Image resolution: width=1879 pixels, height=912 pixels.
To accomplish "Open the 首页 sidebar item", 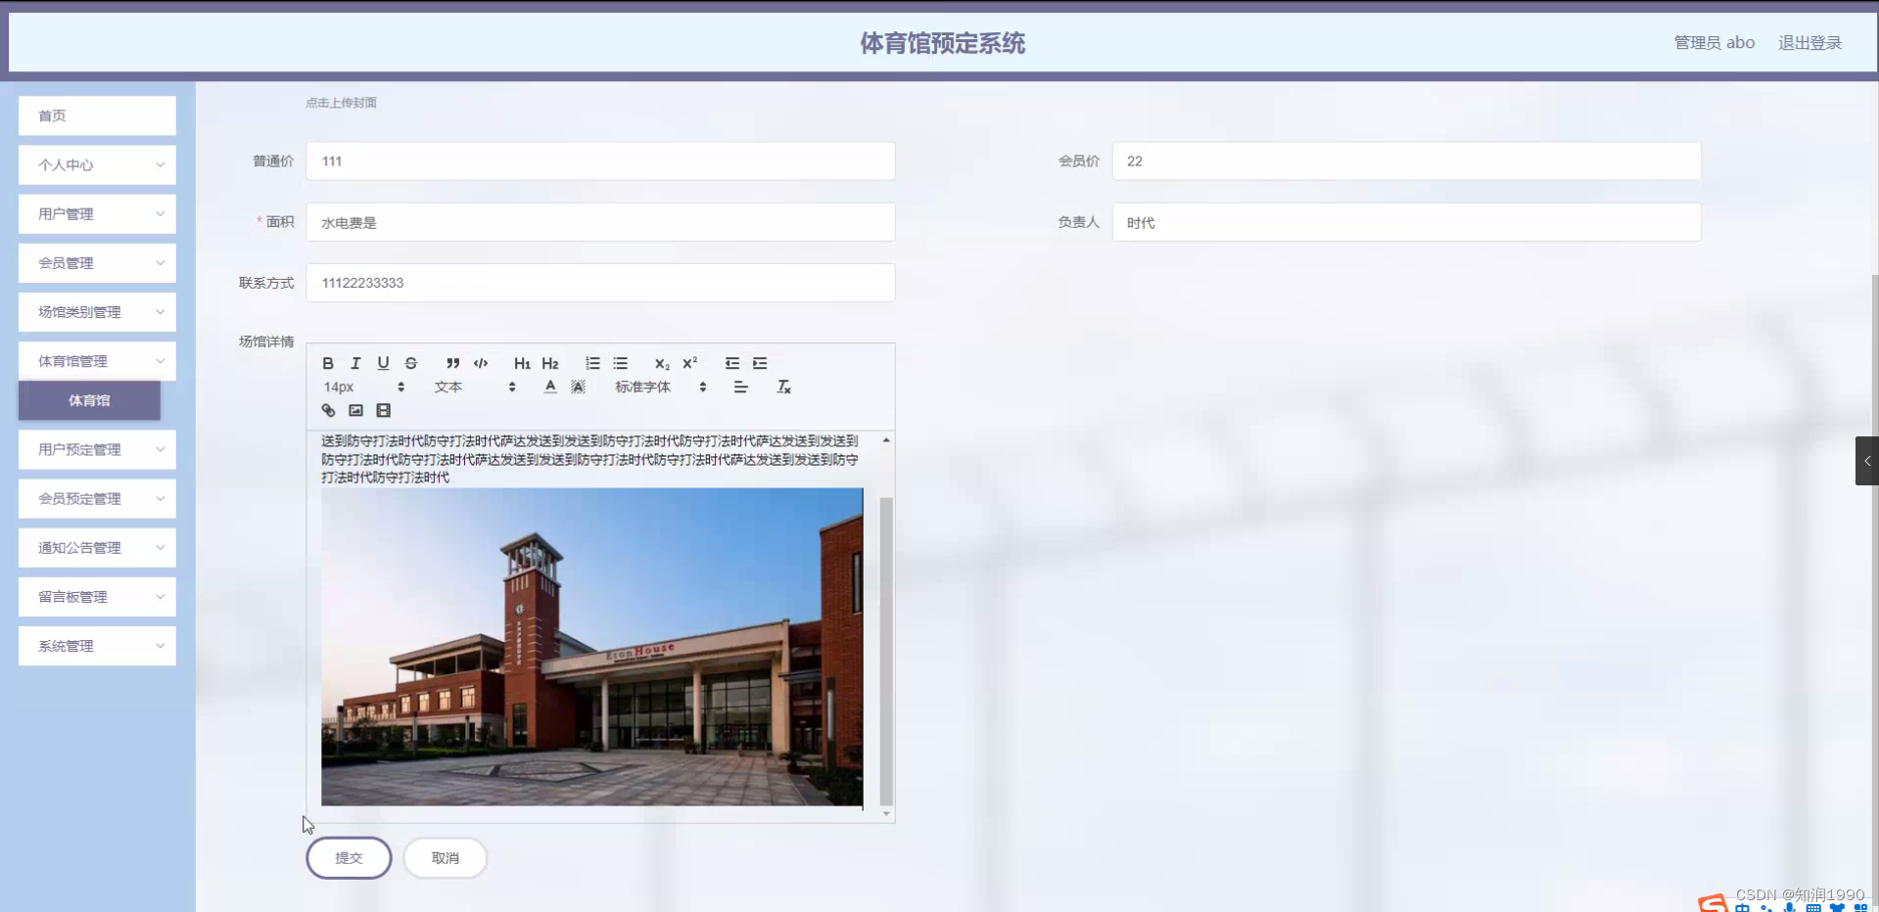I will click(x=96, y=115).
